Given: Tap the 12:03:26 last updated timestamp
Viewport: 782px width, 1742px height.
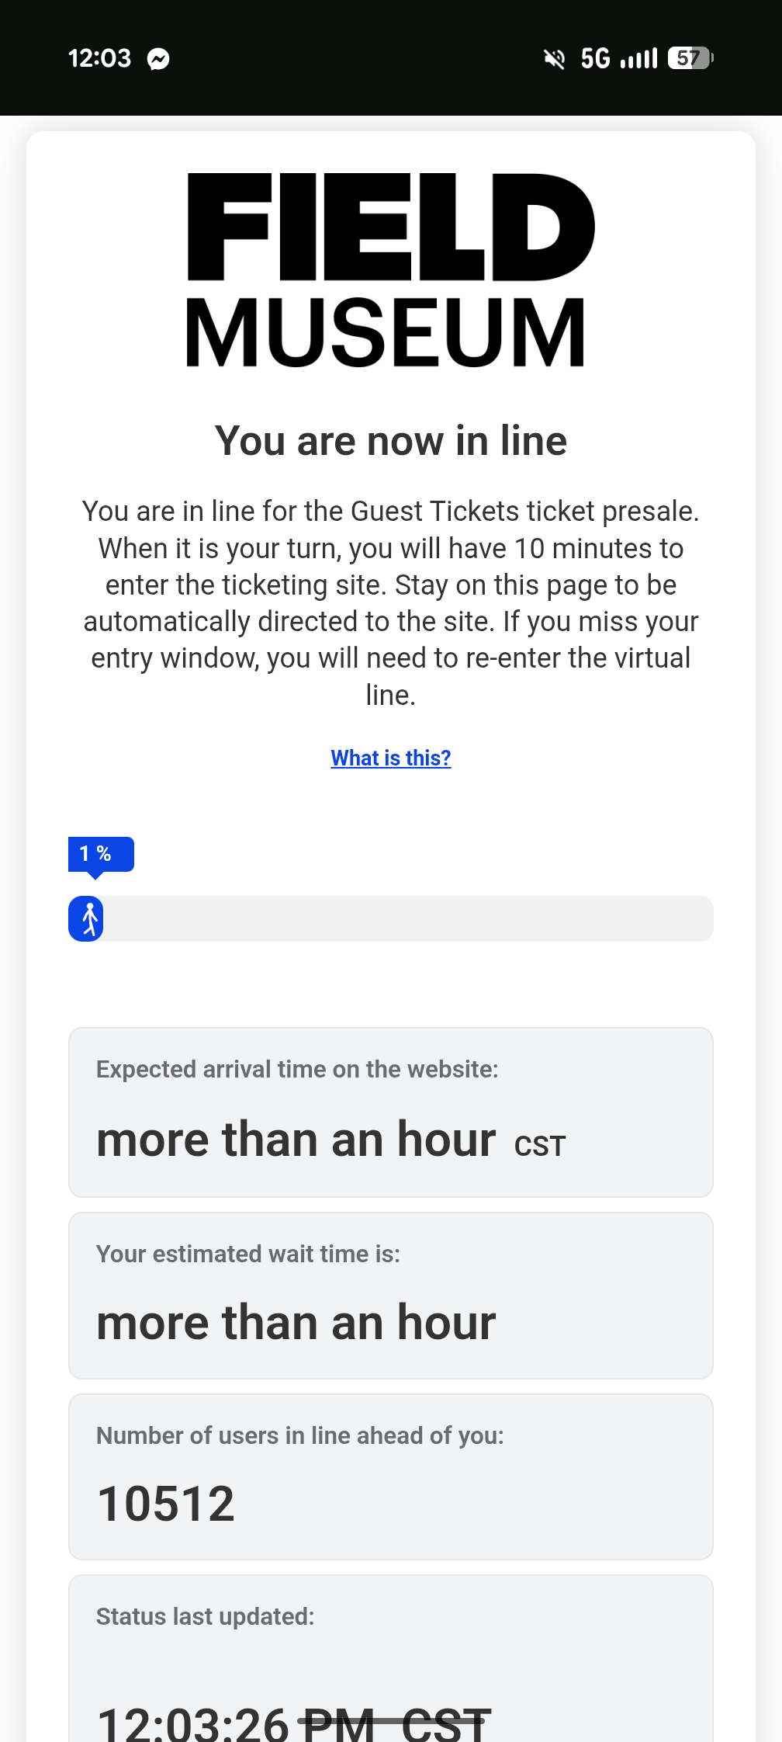Looking at the screenshot, I should coord(192,1723).
